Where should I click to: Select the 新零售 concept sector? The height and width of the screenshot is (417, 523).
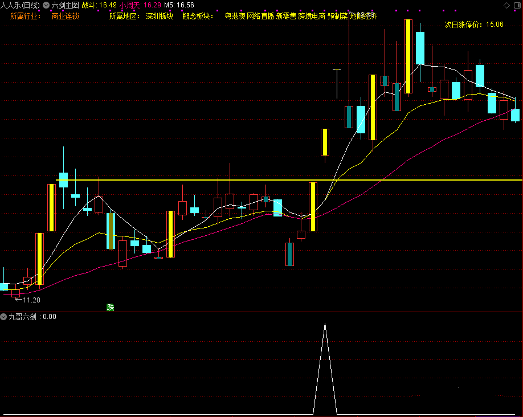(286, 16)
